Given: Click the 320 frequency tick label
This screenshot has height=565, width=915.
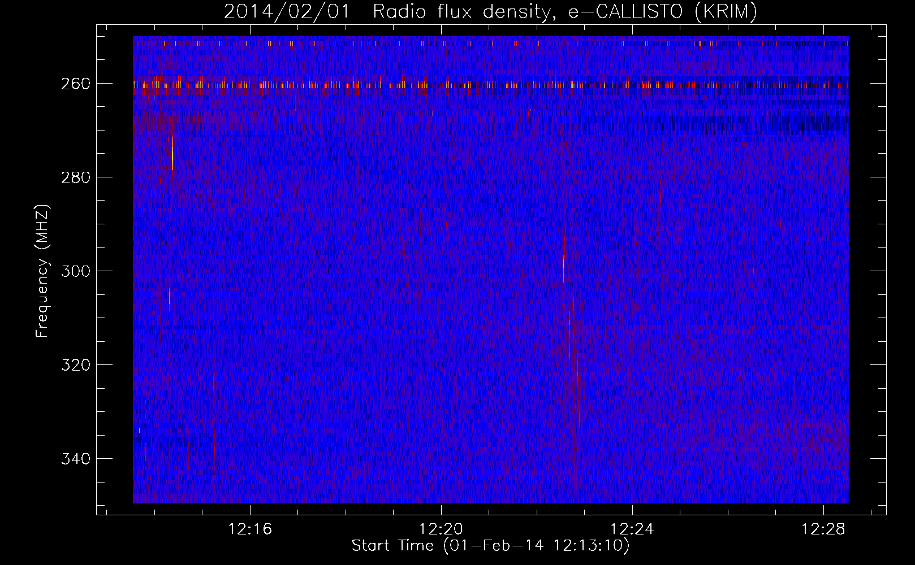Looking at the screenshot, I should (x=76, y=365).
